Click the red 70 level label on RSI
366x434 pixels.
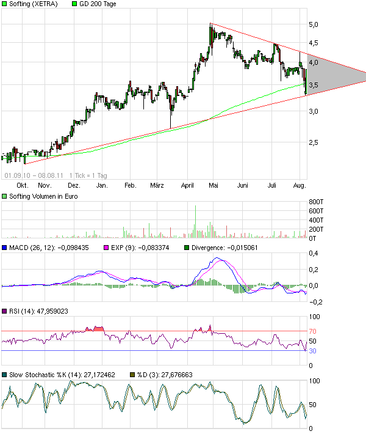click(314, 331)
